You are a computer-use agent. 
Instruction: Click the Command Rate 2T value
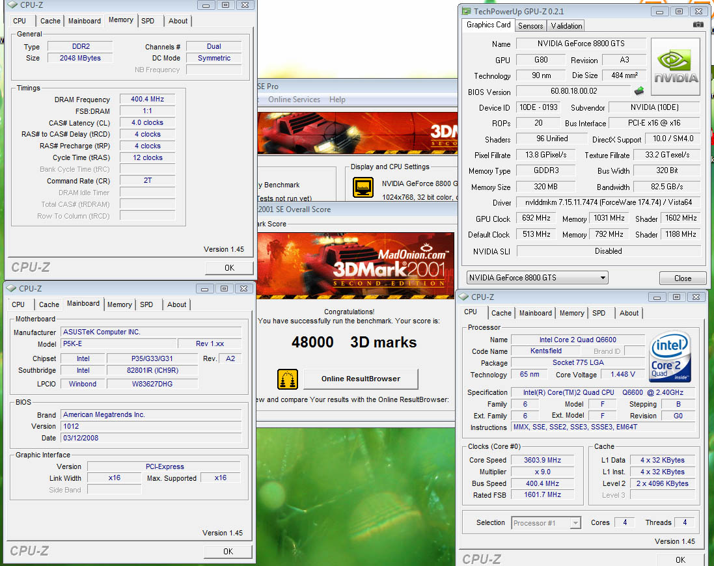pos(147,181)
